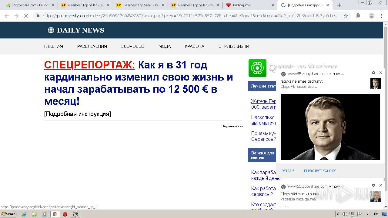Open a new browser tab
Screen dimensions: 388x218
339,5
